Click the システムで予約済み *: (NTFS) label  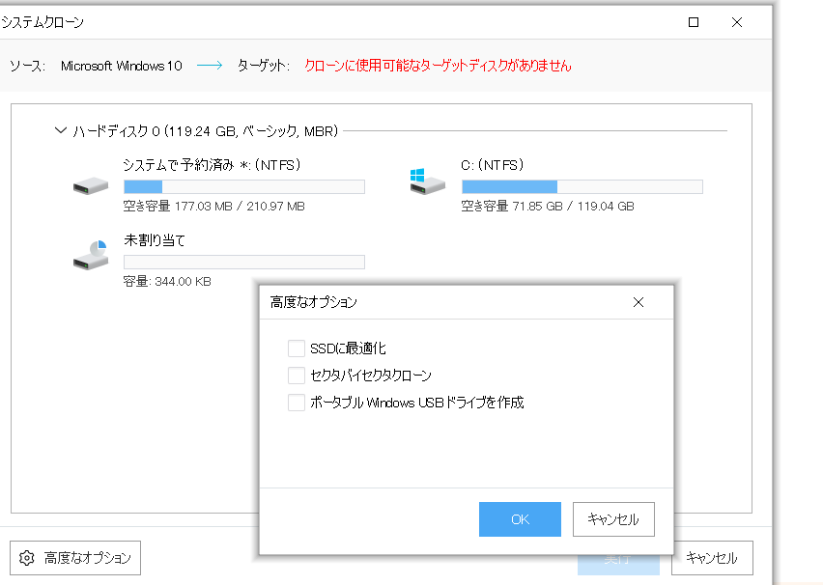(x=213, y=165)
